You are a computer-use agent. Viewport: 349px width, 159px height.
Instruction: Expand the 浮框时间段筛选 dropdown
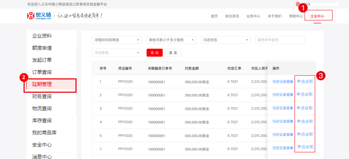click(x=117, y=40)
